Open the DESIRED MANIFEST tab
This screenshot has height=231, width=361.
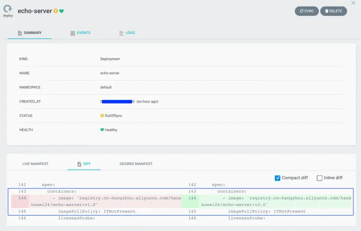click(x=136, y=163)
